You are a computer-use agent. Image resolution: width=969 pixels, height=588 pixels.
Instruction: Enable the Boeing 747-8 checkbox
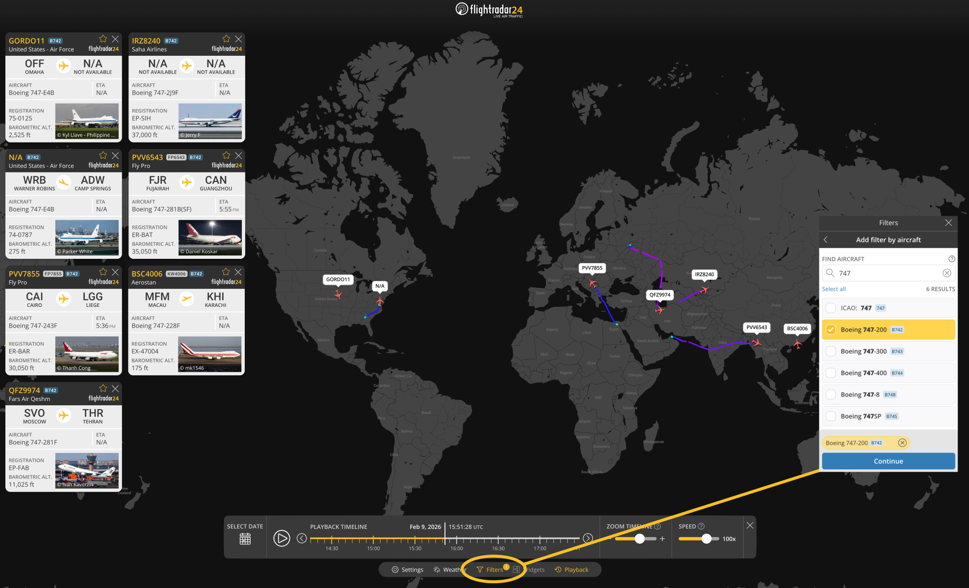831,395
